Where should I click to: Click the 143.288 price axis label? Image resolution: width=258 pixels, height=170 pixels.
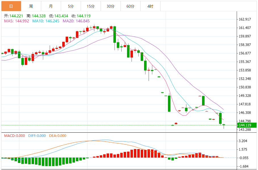(x=245, y=130)
